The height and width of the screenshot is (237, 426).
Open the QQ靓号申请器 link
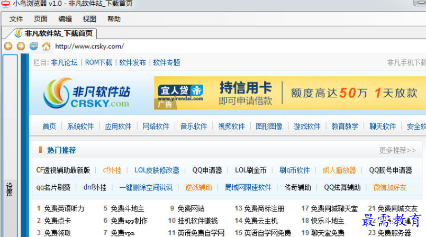(x=391, y=170)
